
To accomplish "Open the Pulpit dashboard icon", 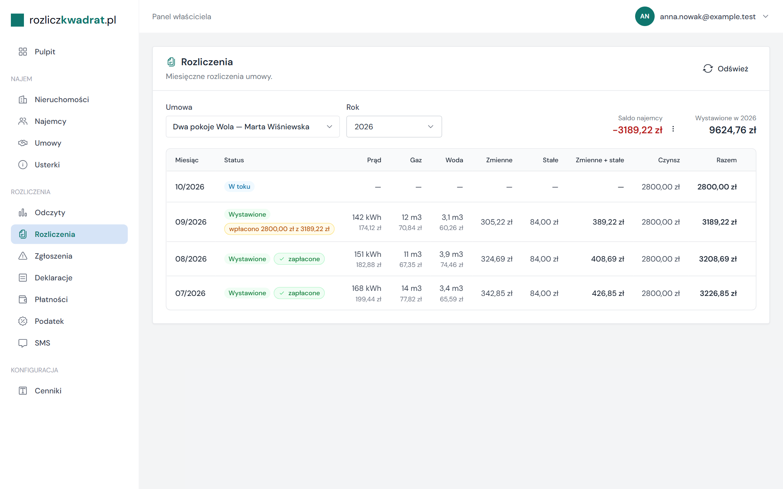I will coord(23,52).
